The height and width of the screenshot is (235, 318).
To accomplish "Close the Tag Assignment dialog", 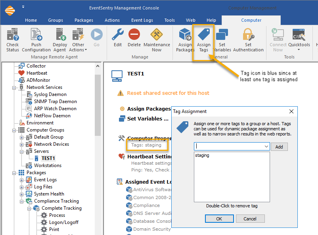I will click(x=291, y=111).
